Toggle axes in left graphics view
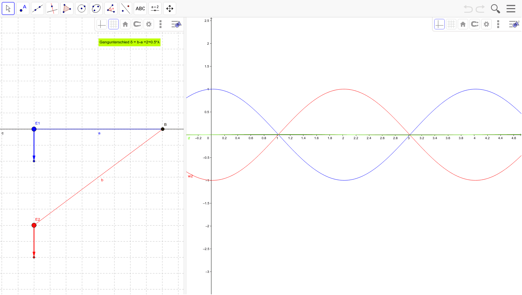Screen dimensions: 522x295 pyautogui.click(x=102, y=24)
